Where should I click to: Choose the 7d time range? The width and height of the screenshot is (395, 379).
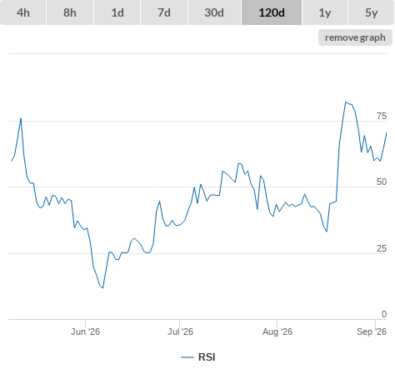(164, 12)
